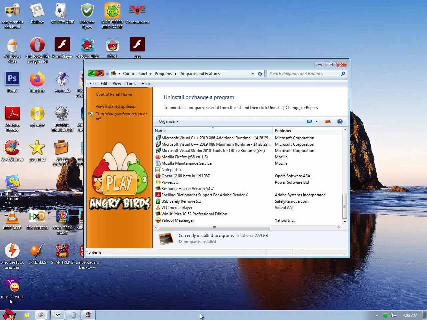The width and height of the screenshot is (427, 320).
Task: Expand the arrow after Control Panel breadcrumb
Action: click(151, 74)
